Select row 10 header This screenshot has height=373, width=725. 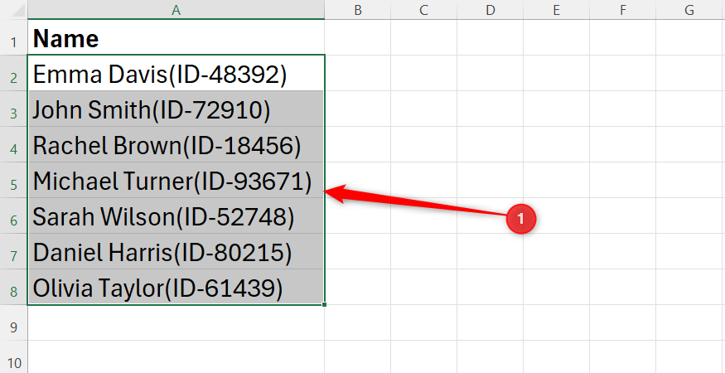point(13,356)
